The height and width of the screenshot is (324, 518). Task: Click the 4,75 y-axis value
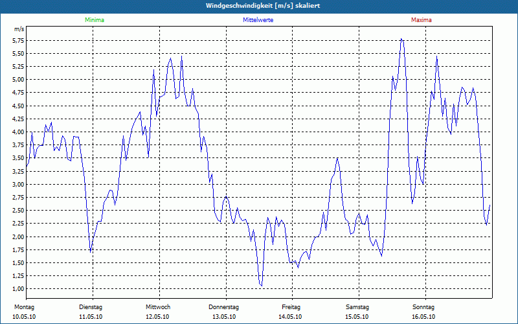pos(19,93)
